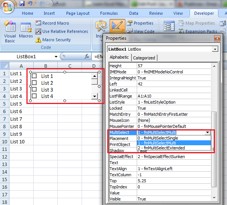Screen dimensions: 227x205
Task: Open the ListBox1 object selector dropdown
Action: (x=215, y=49)
